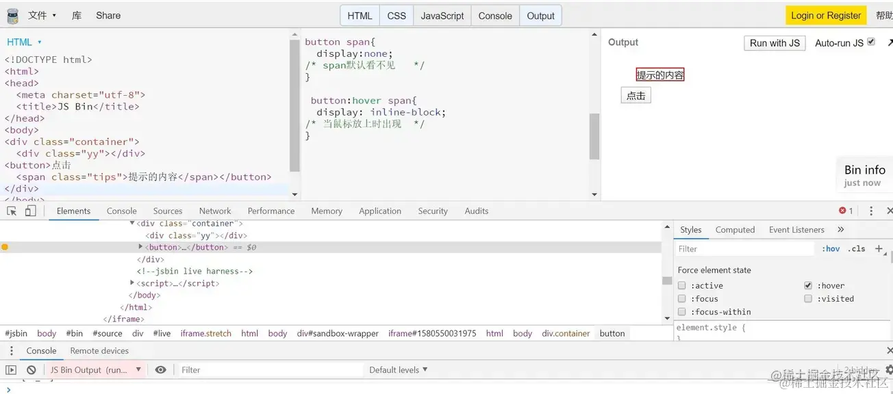Toggle the .cls class editor button

tap(857, 249)
